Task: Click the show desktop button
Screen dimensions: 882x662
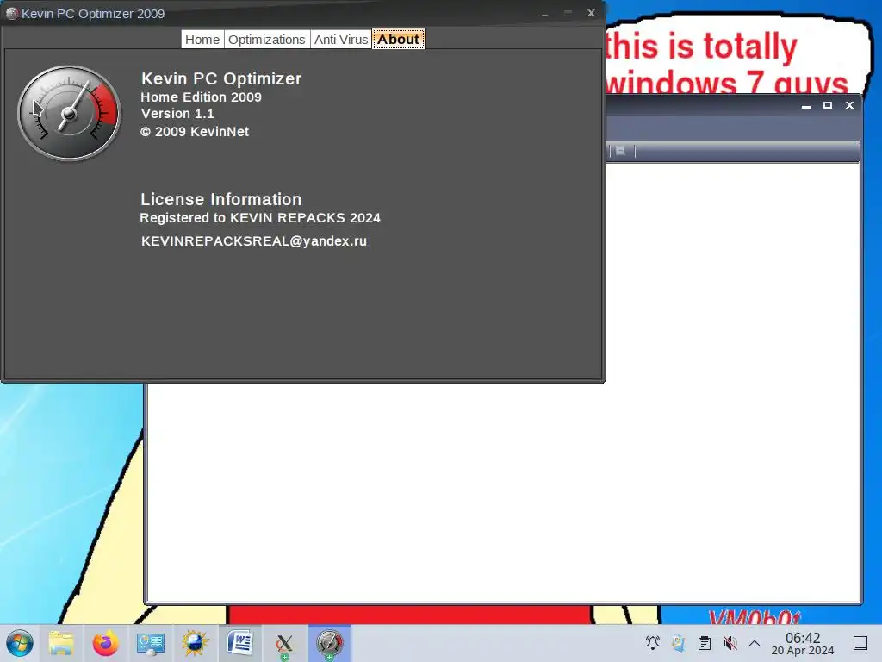Action: tap(860, 643)
